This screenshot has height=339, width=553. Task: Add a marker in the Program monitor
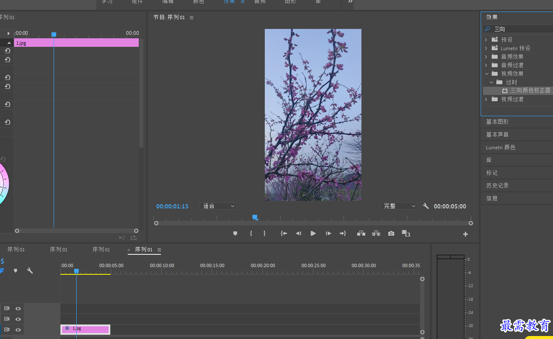click(x=235, y=234)
